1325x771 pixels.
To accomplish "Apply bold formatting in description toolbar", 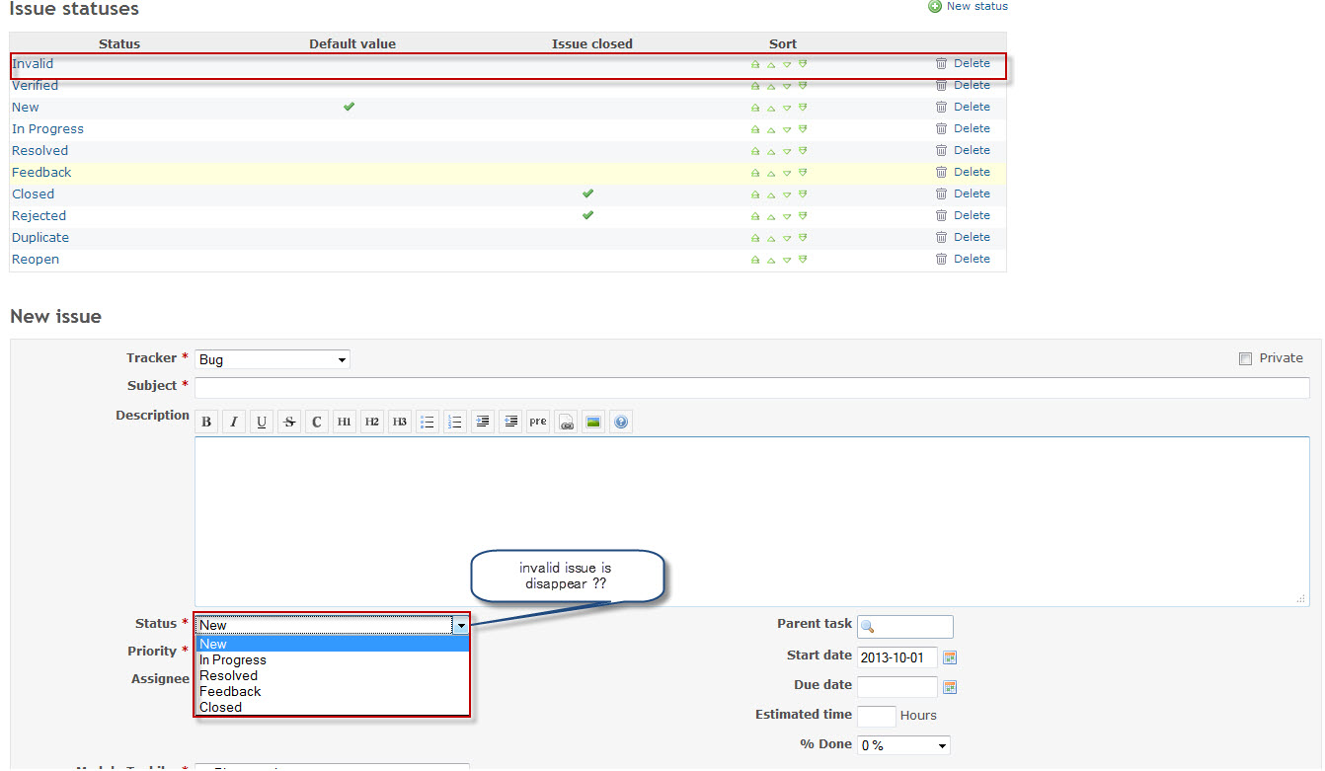I will coord(205,422).
